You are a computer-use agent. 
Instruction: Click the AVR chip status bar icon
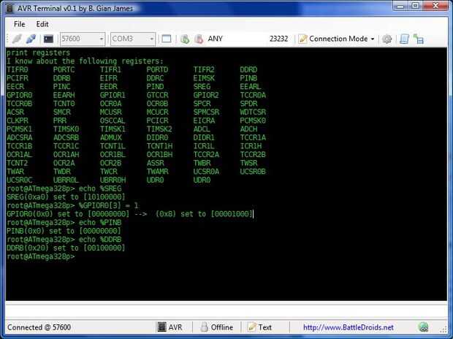pos(161,327)
